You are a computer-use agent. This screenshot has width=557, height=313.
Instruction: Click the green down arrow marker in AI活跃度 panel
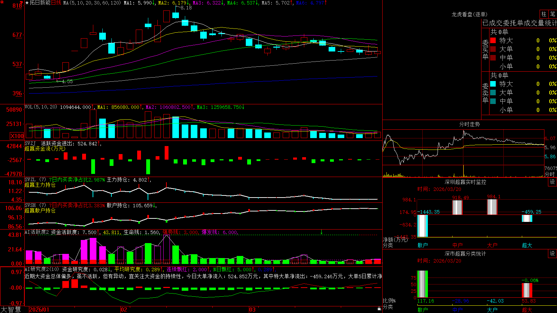tap(321, 232)
